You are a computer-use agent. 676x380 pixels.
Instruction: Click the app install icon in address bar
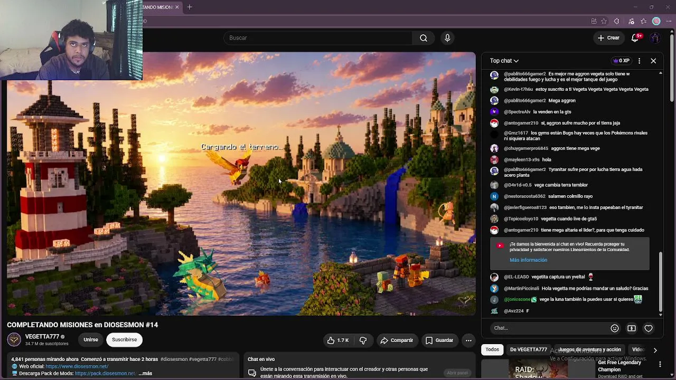click(x=594, y=21)
